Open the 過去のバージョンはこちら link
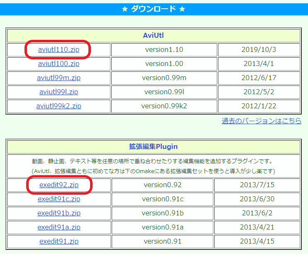308x254 pixels. [262, 121]
